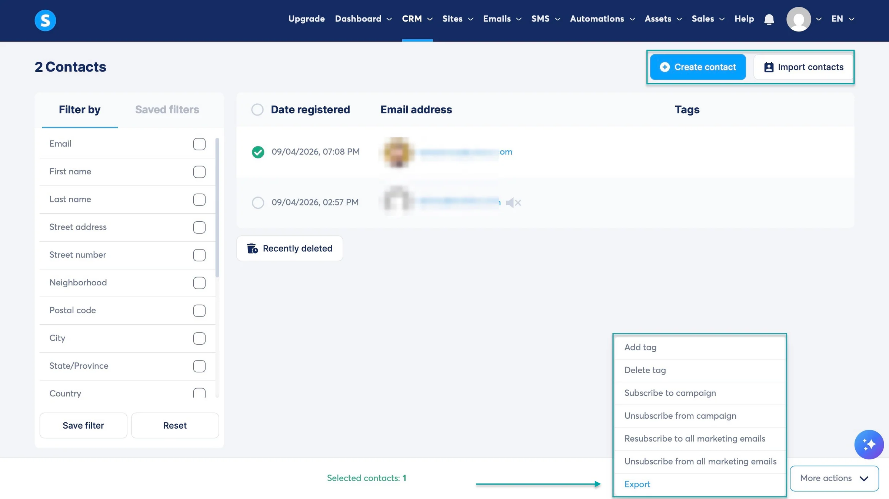Tick the Last name filter checkbox

point(199,200)
